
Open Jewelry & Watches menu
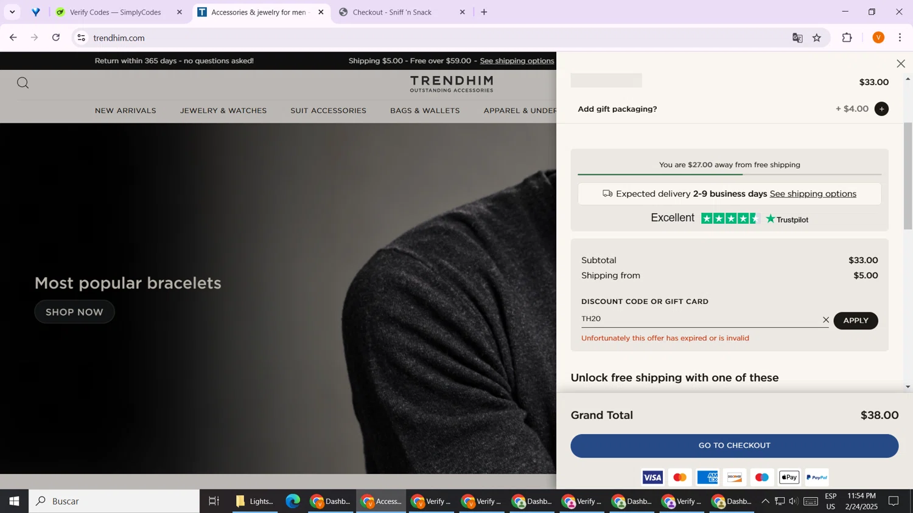(223, 111)
